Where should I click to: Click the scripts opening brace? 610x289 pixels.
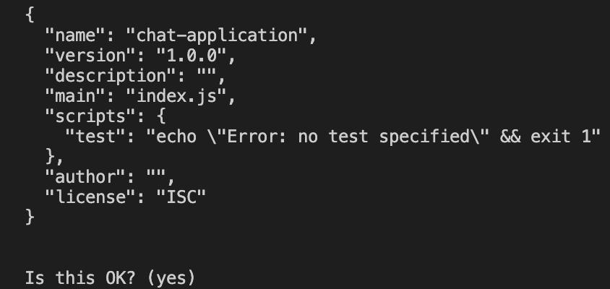[x=161, y=117]
